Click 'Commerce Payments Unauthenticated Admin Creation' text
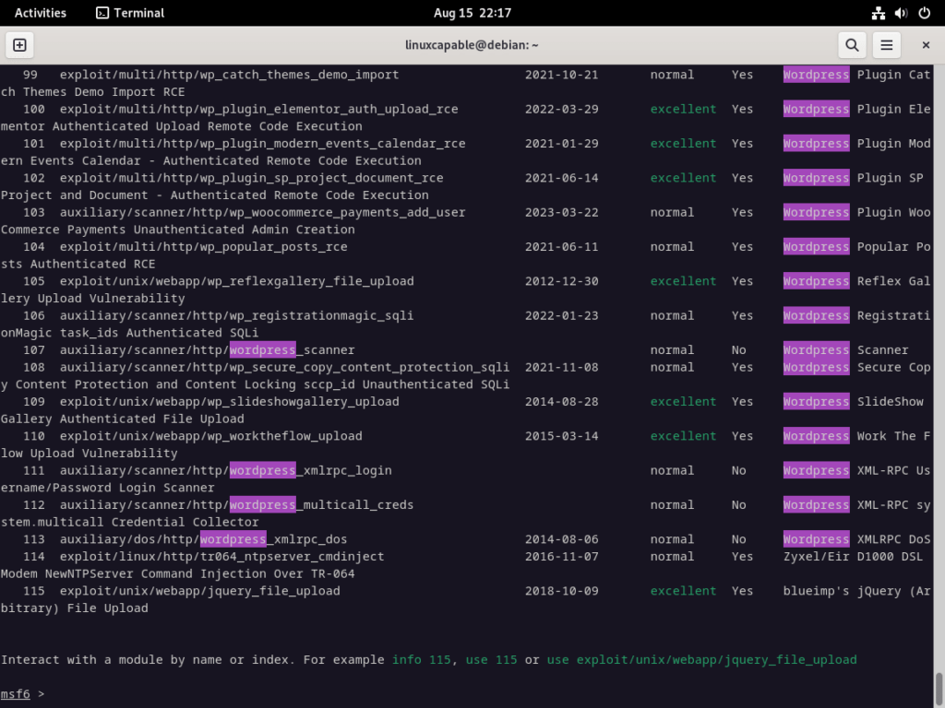This screenshot has height=708, width=945. [x=178, y=230]
